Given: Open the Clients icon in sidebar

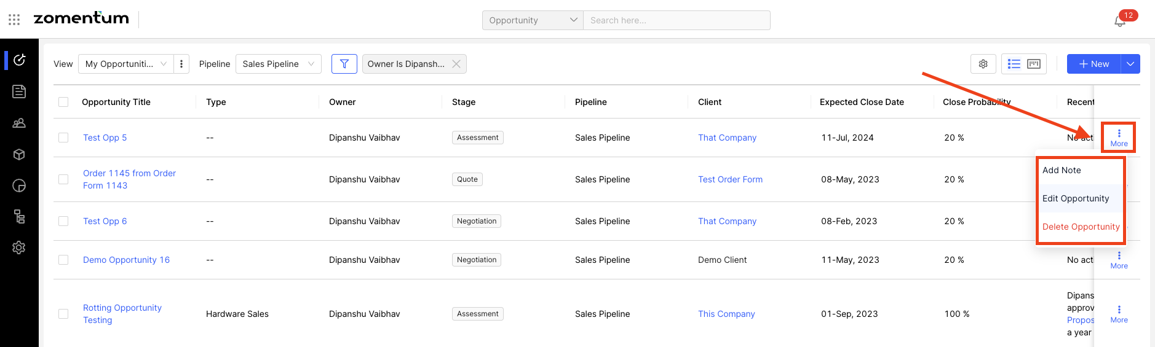Looking at the screenshot, I should tap(19, 123).
